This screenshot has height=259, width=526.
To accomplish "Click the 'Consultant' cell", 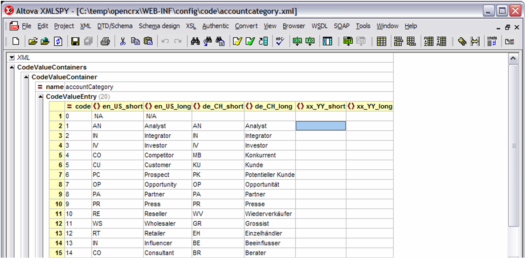I will (x=167, y=253).
